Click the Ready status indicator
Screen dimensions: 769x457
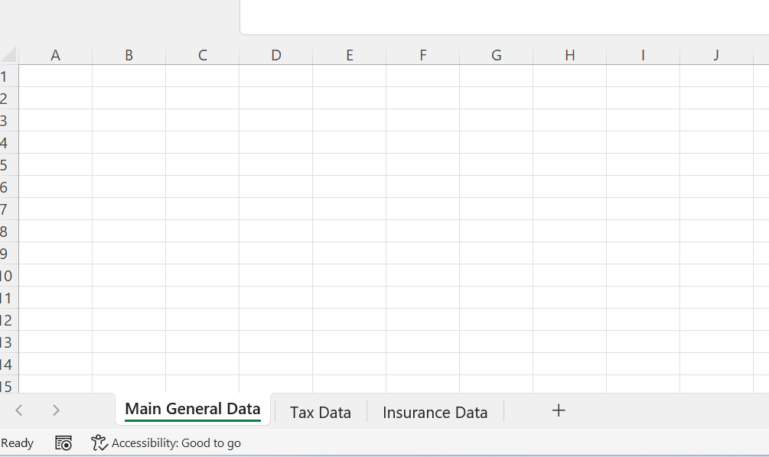click(x=17, y=442)
